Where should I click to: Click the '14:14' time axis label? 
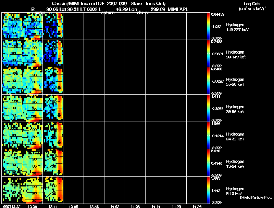pyautogui.click(x=156, y=206)
